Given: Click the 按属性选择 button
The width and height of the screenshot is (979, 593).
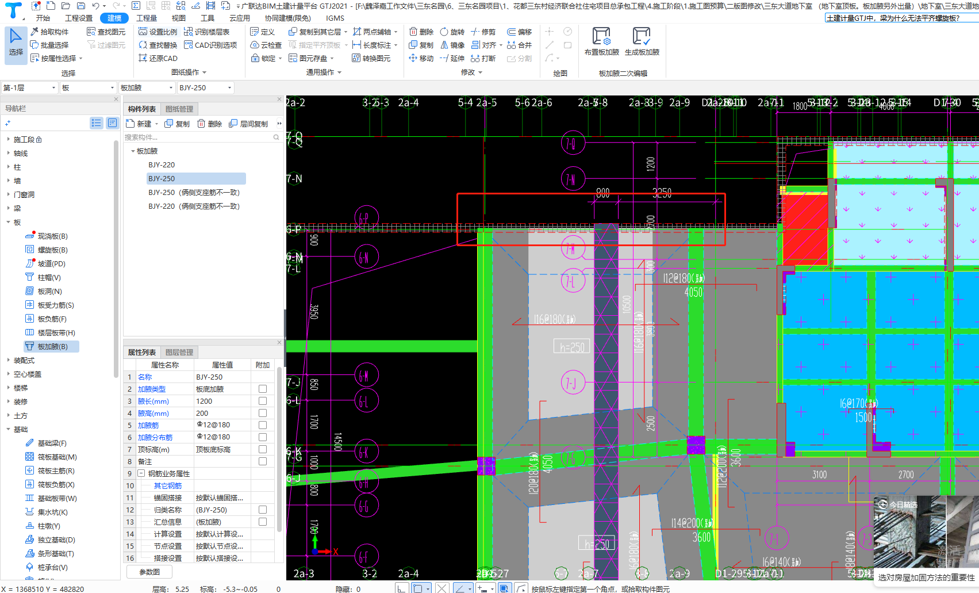Looking at the screenshot, I should (56, 58).
